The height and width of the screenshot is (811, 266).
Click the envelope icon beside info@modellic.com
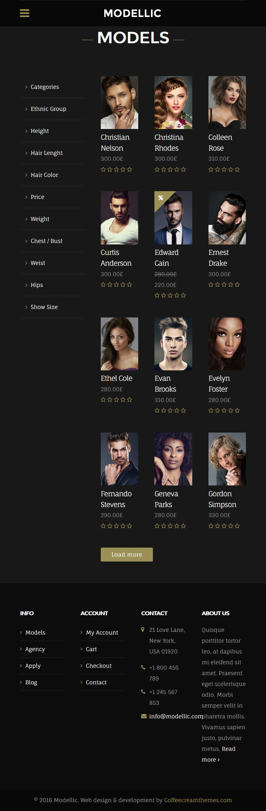(x=144, y=716)
